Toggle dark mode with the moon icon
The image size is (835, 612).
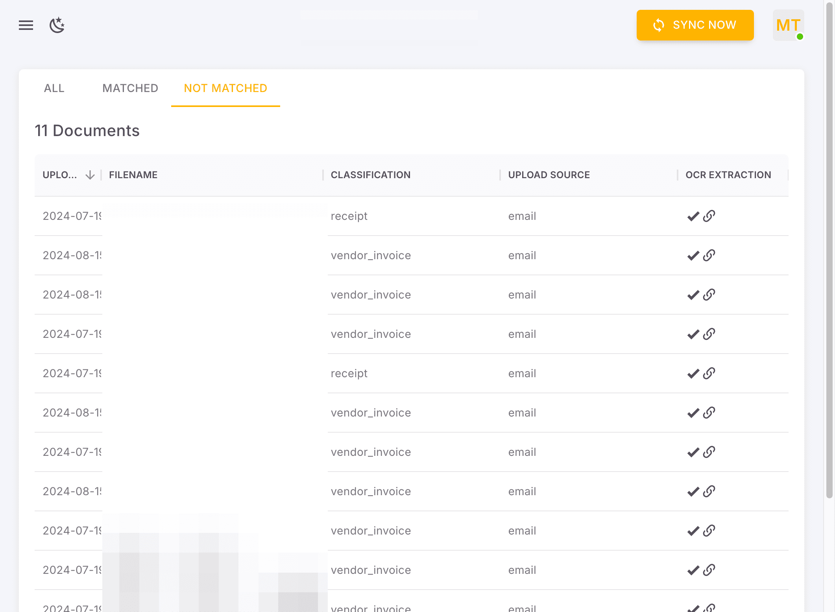[57, 25]
